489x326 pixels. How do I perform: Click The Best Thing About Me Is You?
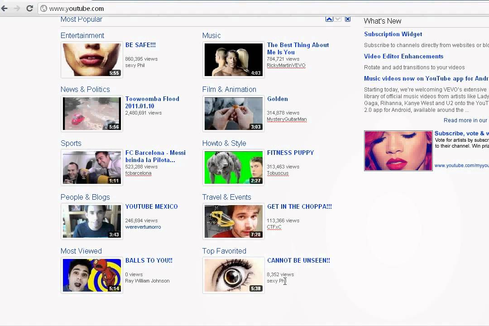pyautogui.click(x=298, y=48)
